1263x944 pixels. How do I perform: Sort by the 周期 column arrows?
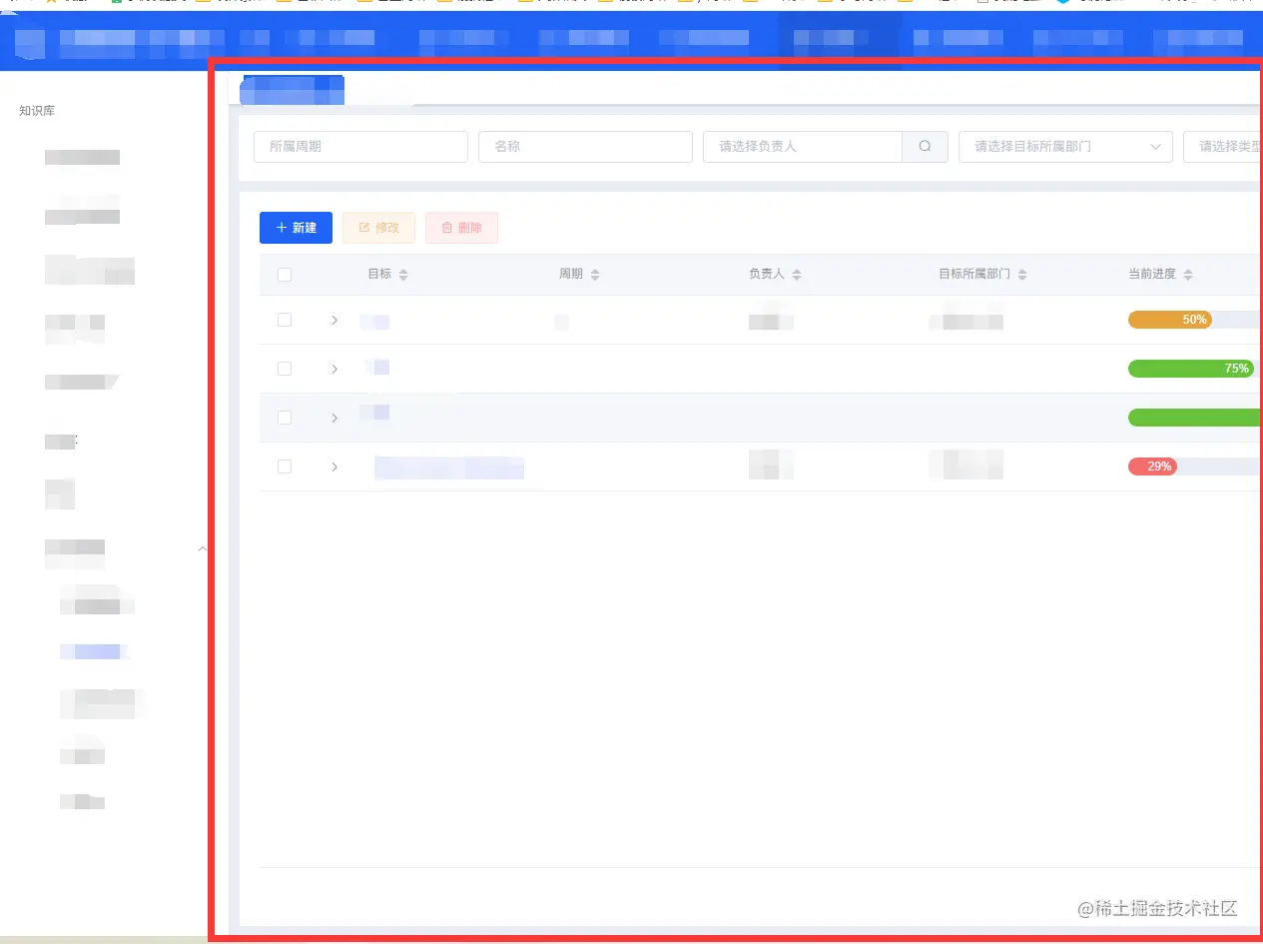tap(595, 275)
